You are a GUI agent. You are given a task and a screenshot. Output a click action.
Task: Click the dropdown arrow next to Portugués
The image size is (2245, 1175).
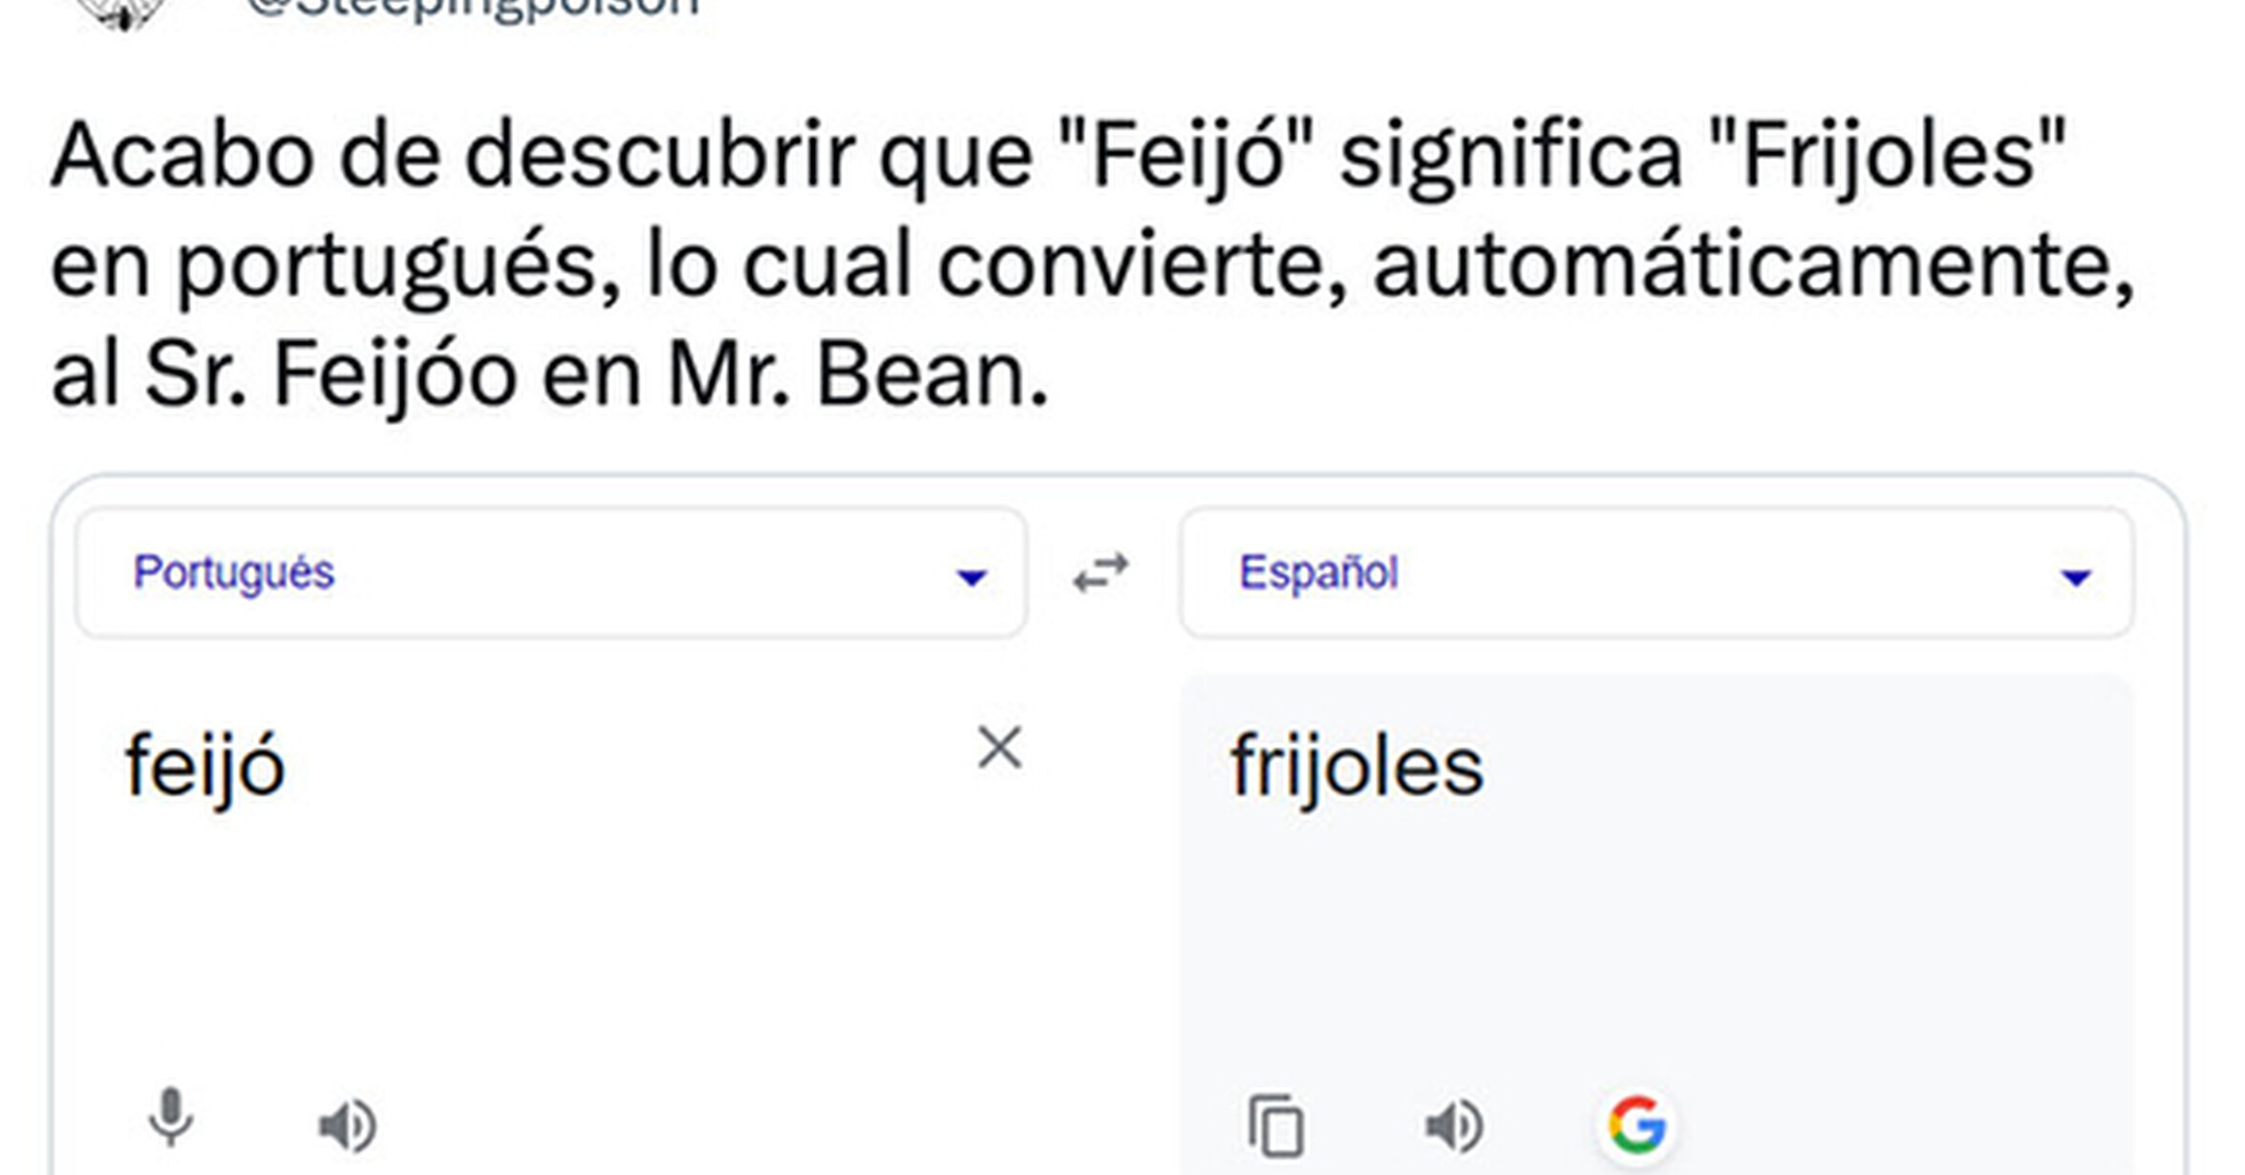pos(972,577)
